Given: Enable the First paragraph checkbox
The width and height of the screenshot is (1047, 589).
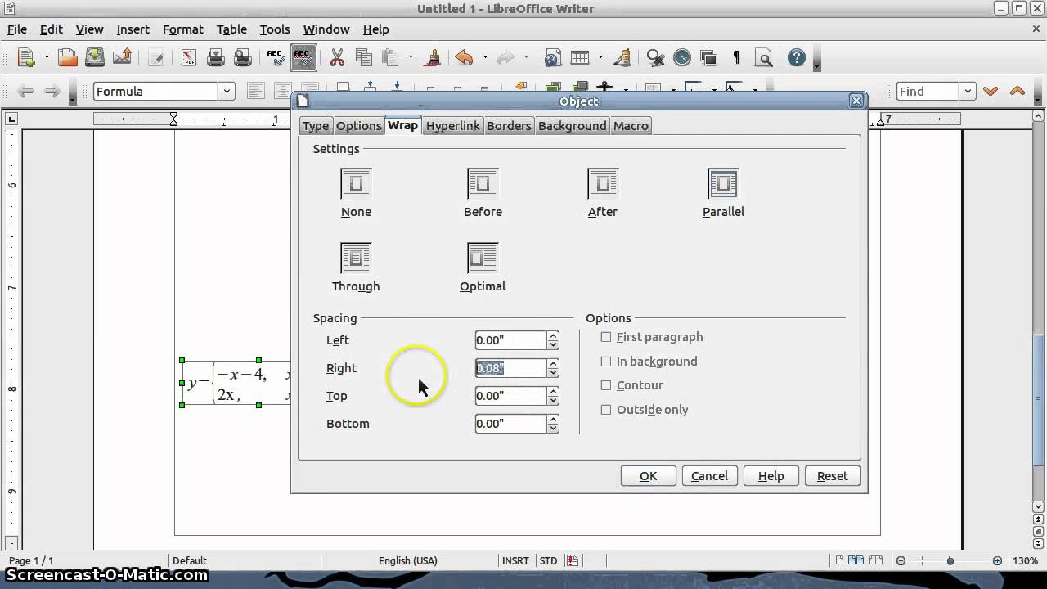Looking at the screenshot, I should pos(606,337).
